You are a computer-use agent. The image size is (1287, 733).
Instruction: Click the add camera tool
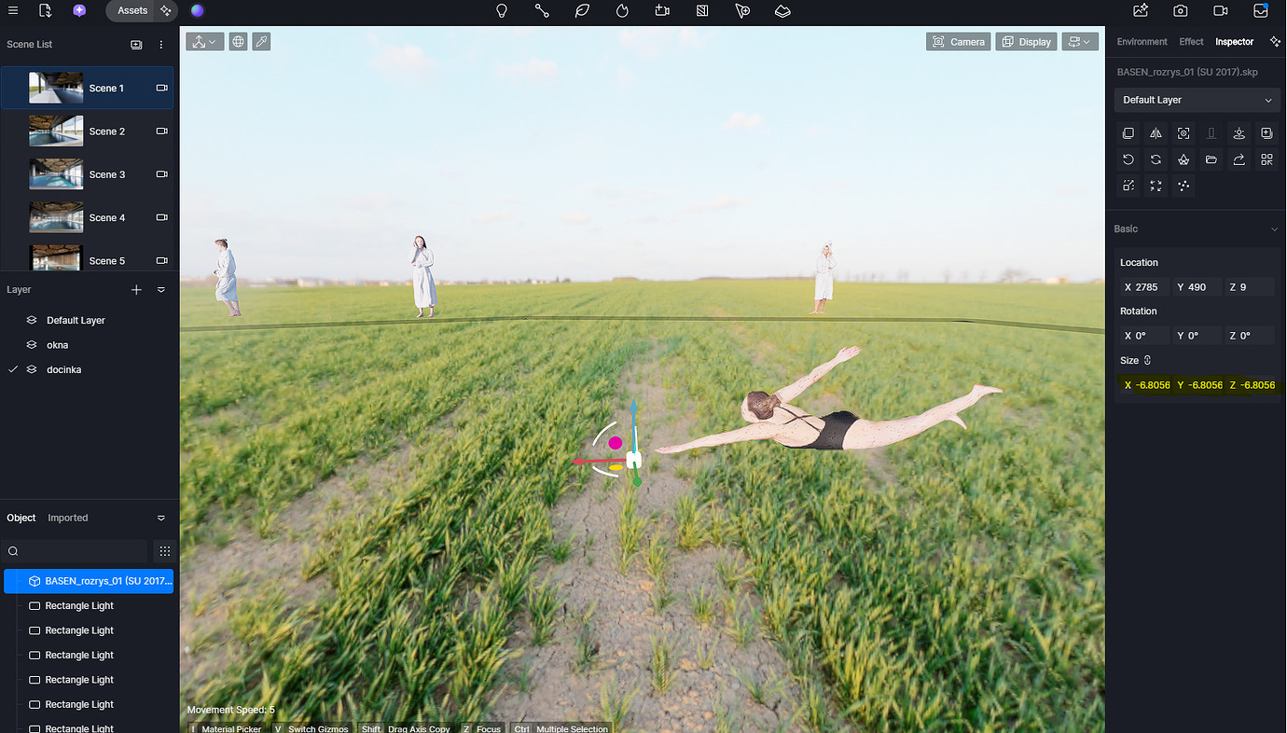pos(662,10)
